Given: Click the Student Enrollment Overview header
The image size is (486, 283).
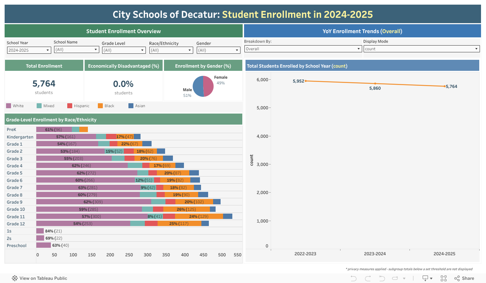Looking at the screenshot, I should point(123,31).
